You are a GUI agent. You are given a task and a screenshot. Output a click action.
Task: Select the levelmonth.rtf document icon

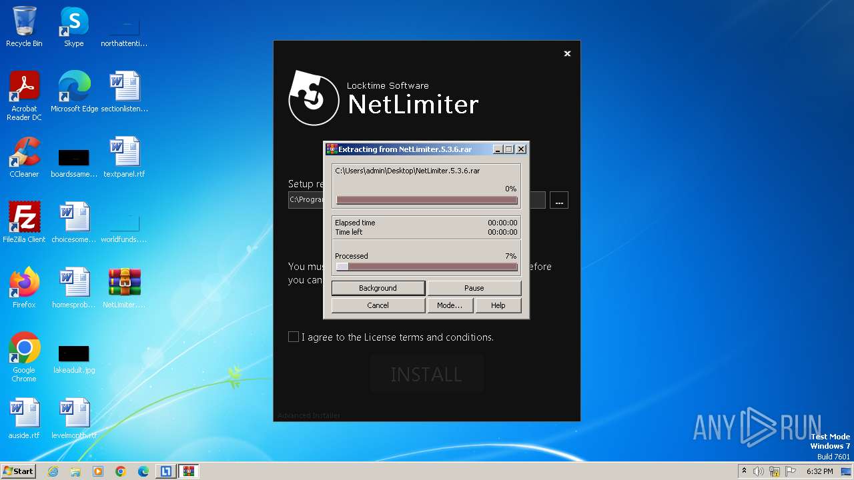(x=73, y=418)
